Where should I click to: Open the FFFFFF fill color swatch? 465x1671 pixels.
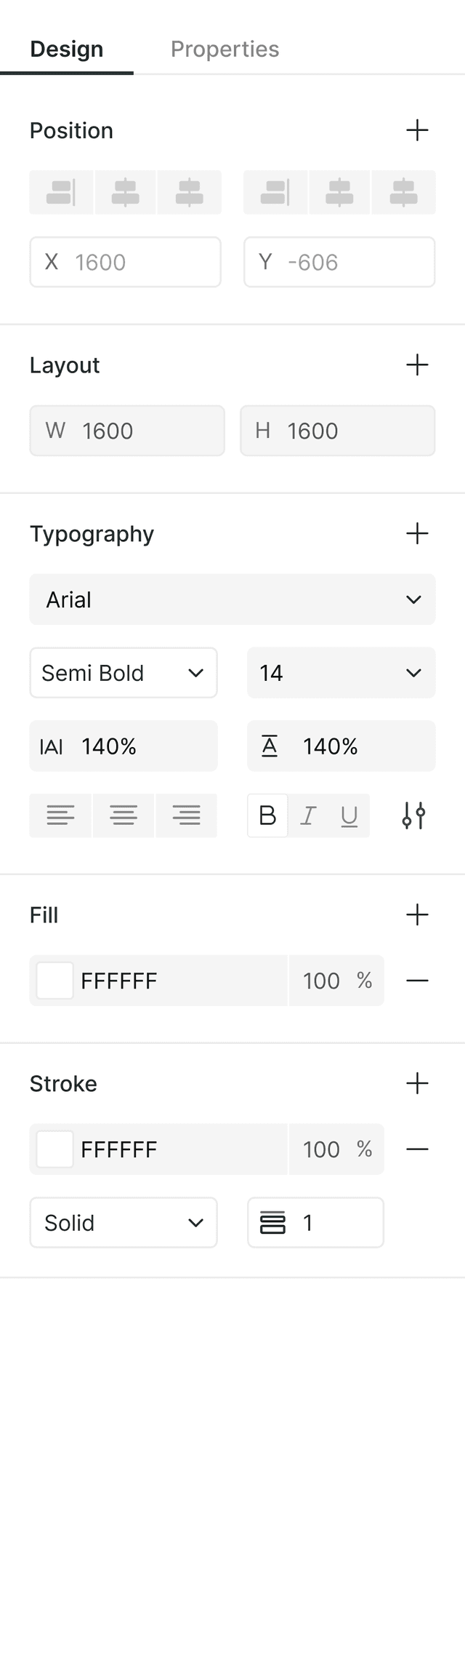pyautogui.click(x=54, y=981)
